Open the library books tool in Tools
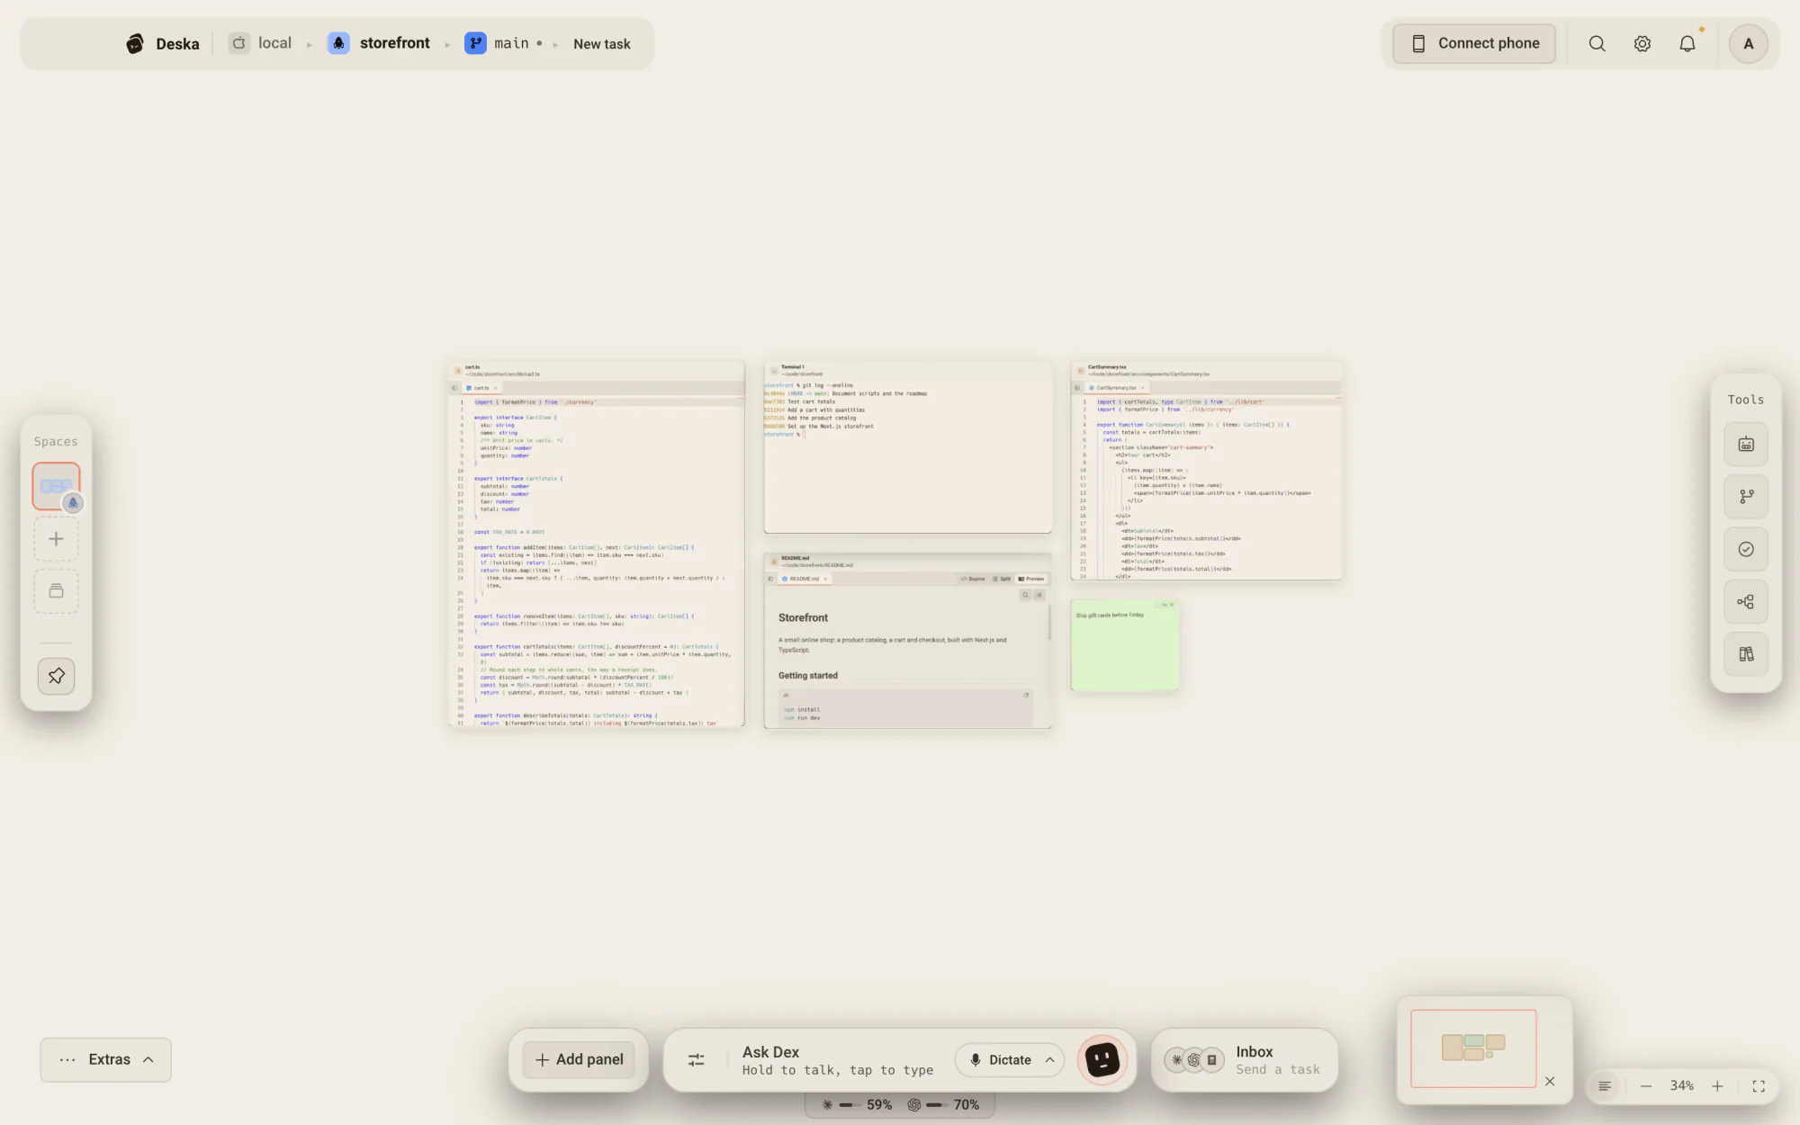The height and width of the screenshot is (1125, 1800). pos(1746,654)
